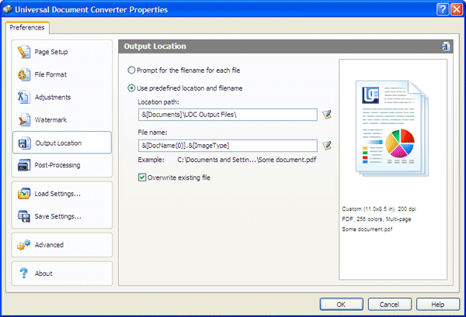Viewport: 466px width, 317px height.
Task: Click into the Location path field
Action: [228, 115]
